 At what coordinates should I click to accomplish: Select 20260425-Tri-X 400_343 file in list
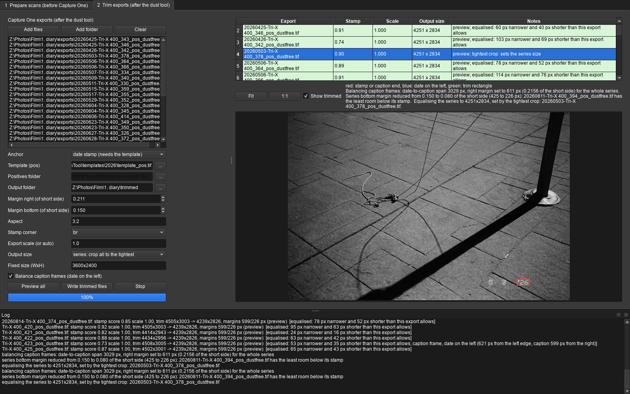(85, 39)
